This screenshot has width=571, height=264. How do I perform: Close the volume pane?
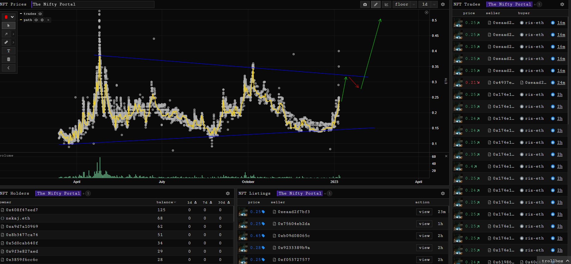pos(446,156)
